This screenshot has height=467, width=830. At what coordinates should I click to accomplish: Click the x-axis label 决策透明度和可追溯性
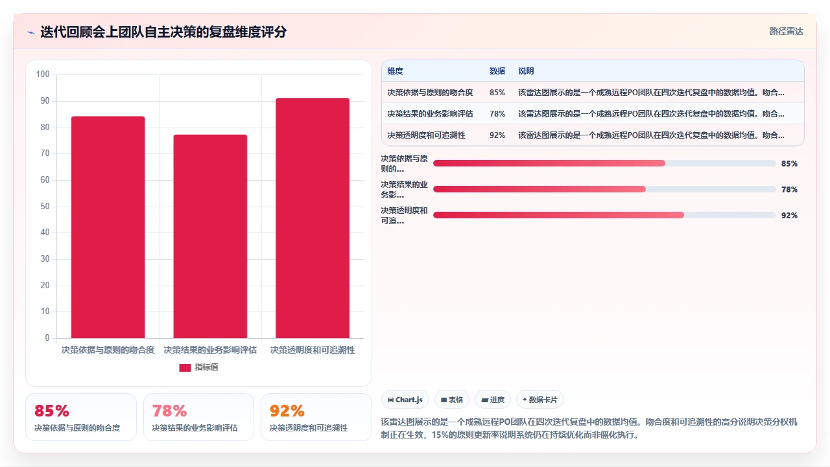pyautogui.click(x=313, y=350)
